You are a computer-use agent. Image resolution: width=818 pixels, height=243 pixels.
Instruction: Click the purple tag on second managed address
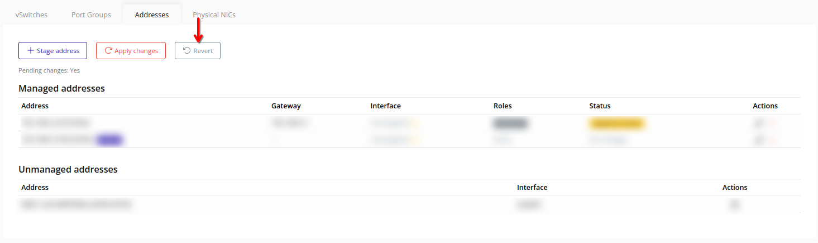pyautogui.click(x=110, y=140)
